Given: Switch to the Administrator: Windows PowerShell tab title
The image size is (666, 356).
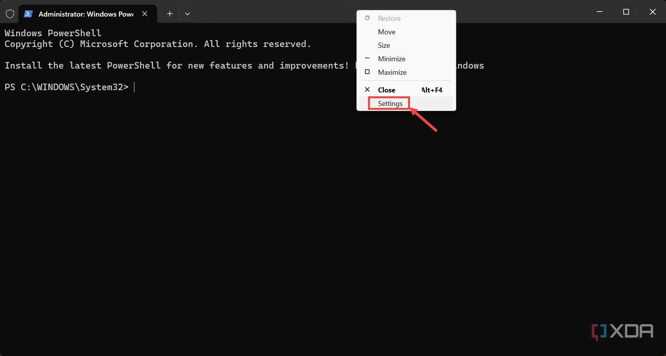Looking at the screenshot, I should click(86, 14).
